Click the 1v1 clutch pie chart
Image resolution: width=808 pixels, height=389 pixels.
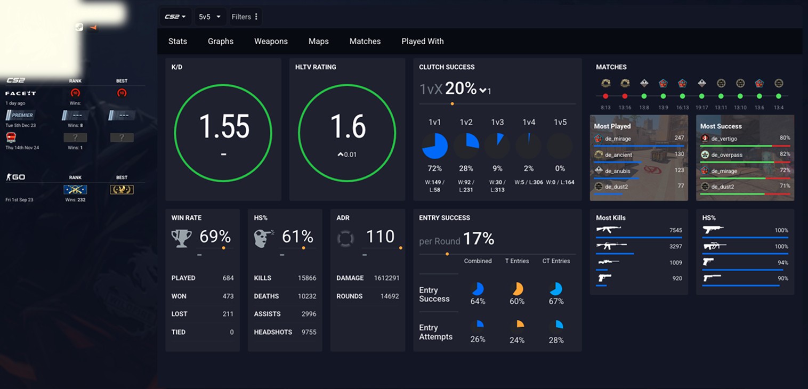(435, 146)
